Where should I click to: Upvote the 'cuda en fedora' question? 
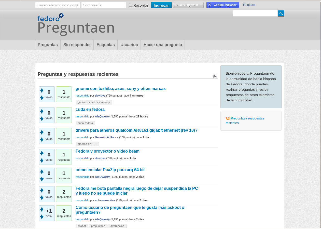point(42,111)
